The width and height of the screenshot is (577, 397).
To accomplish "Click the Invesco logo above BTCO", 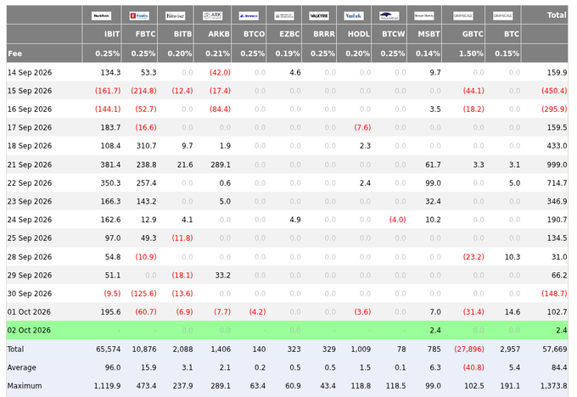I will click(x=249, y=16).
